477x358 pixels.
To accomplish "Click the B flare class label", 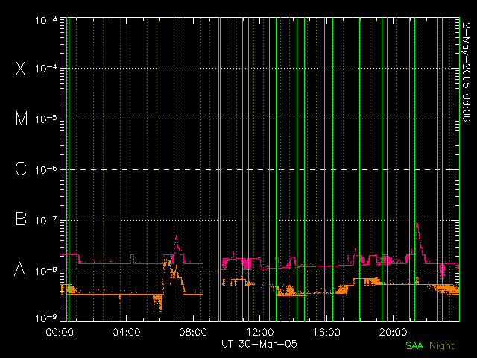I will pyautogui.click(x=21, y=219).
